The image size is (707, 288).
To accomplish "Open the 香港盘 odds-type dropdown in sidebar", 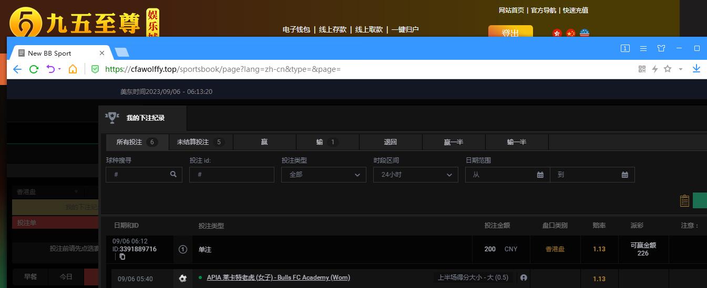I will click(47, 192).
